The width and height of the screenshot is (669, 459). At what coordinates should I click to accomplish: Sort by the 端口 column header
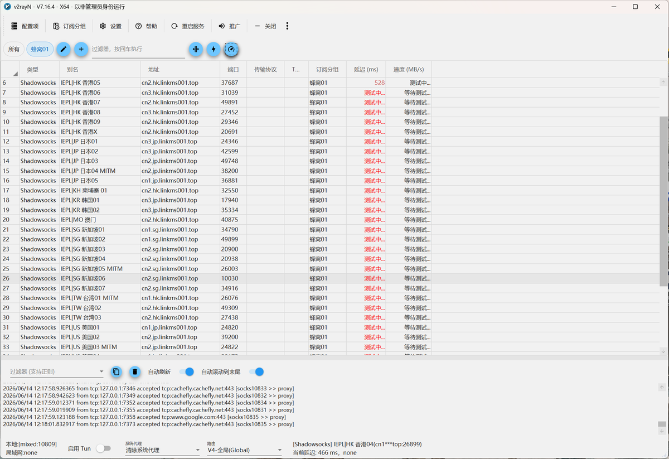[233, 70]
